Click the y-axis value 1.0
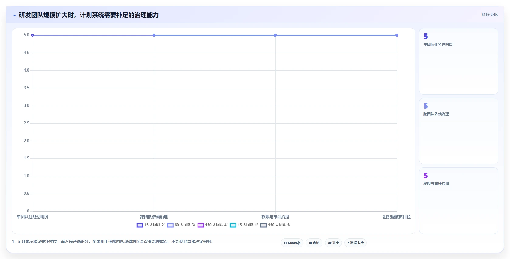510x259 pixels. pyautogui.click(x=26, y=176)
